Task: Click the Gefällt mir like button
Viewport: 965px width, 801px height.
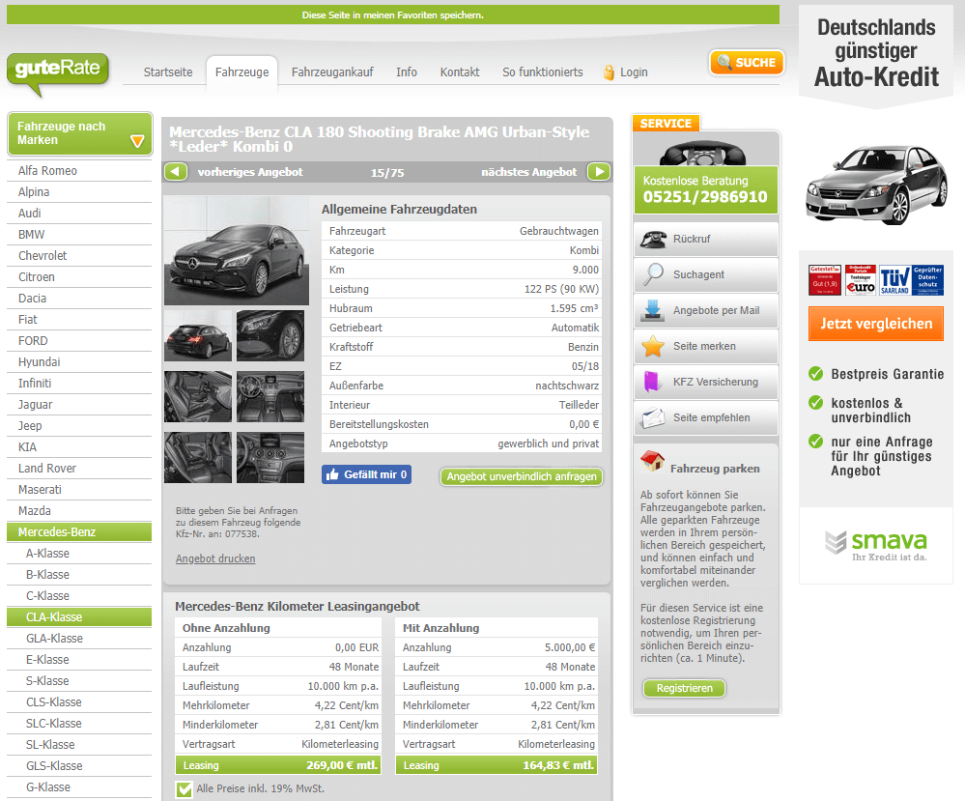Action: (x=366, y=474)
